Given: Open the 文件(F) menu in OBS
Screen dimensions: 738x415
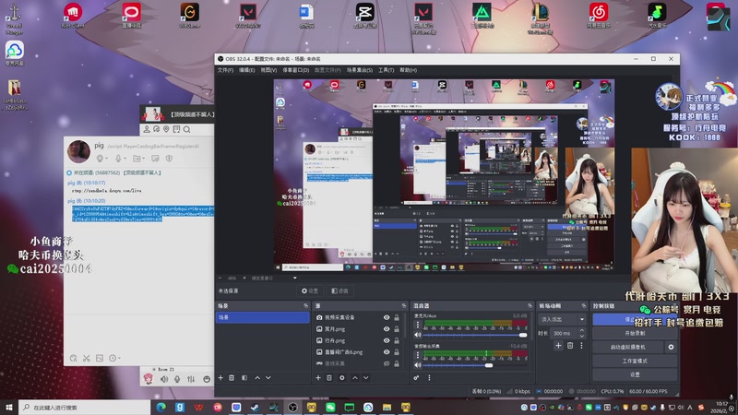Looking at the screenshot, I should [225, 70].
